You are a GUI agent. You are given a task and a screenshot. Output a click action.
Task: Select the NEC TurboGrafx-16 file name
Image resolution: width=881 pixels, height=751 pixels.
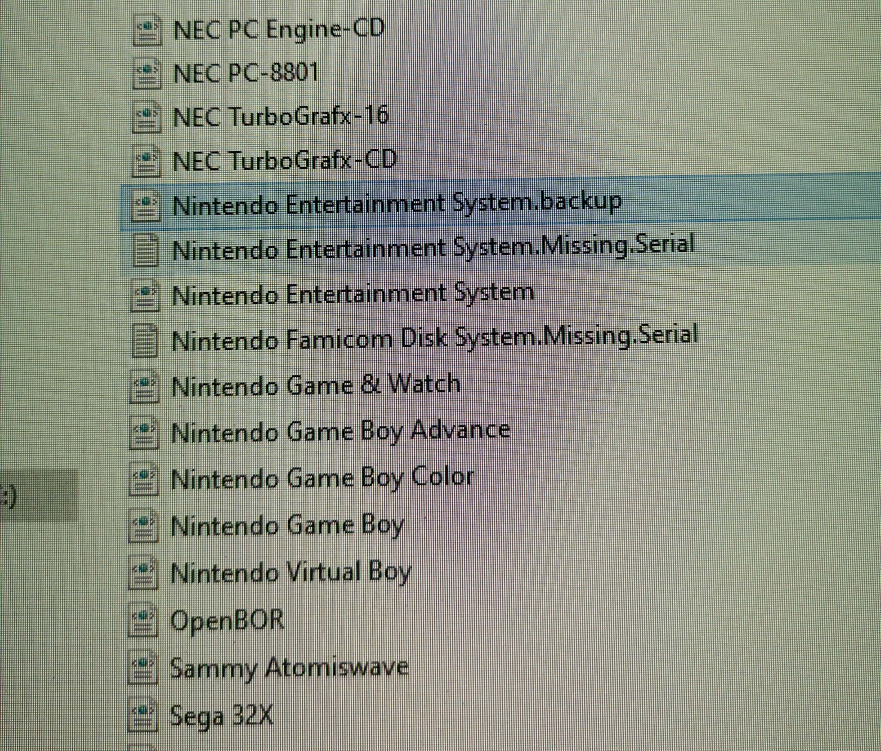(280, 117)
